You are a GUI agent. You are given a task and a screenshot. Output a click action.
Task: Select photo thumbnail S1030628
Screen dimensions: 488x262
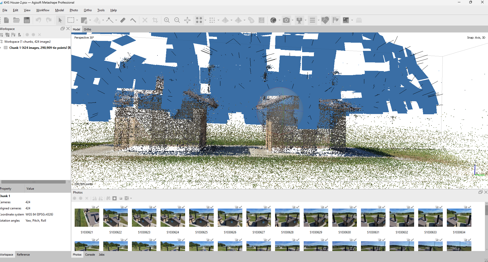point(287,218)
